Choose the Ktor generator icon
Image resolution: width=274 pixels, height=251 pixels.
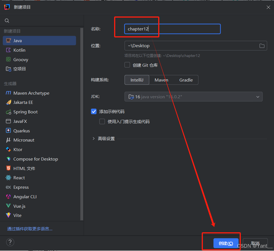[x=8, y=149]
